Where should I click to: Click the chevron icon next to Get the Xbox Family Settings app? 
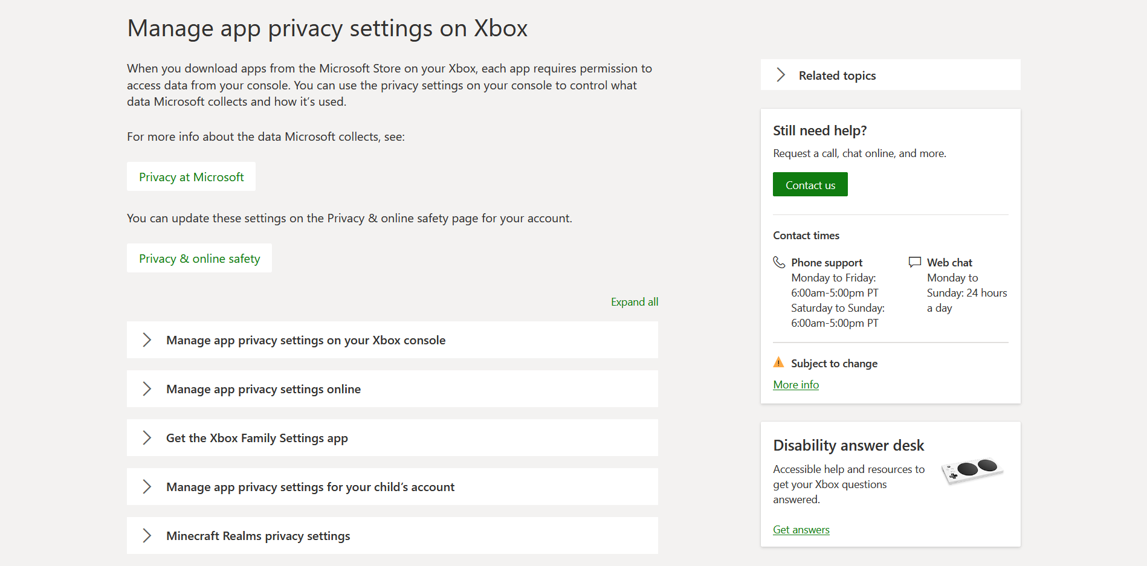point(147,437)
